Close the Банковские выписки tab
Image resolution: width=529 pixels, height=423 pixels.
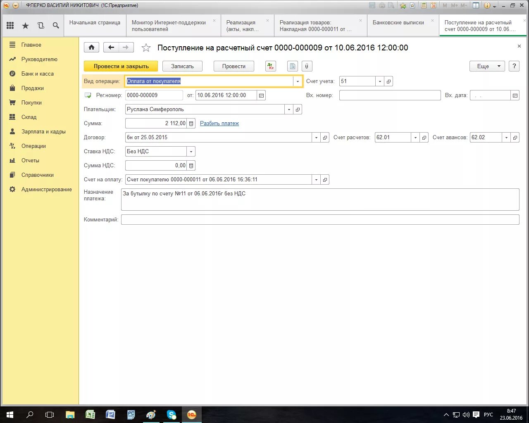coord(433,20)
